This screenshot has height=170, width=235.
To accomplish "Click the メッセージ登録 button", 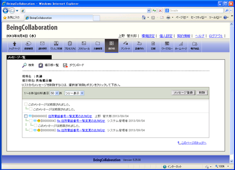I will pyautogui.click(x=183, y=93).
